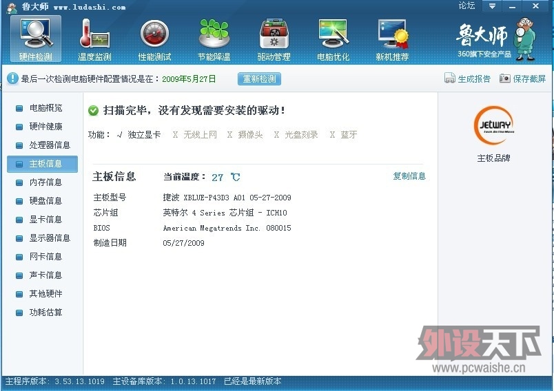The width and height of the screenshot is (554, 391).
Task: Click chipset value 英特尔 4 Series text
Action: point(225,213)
